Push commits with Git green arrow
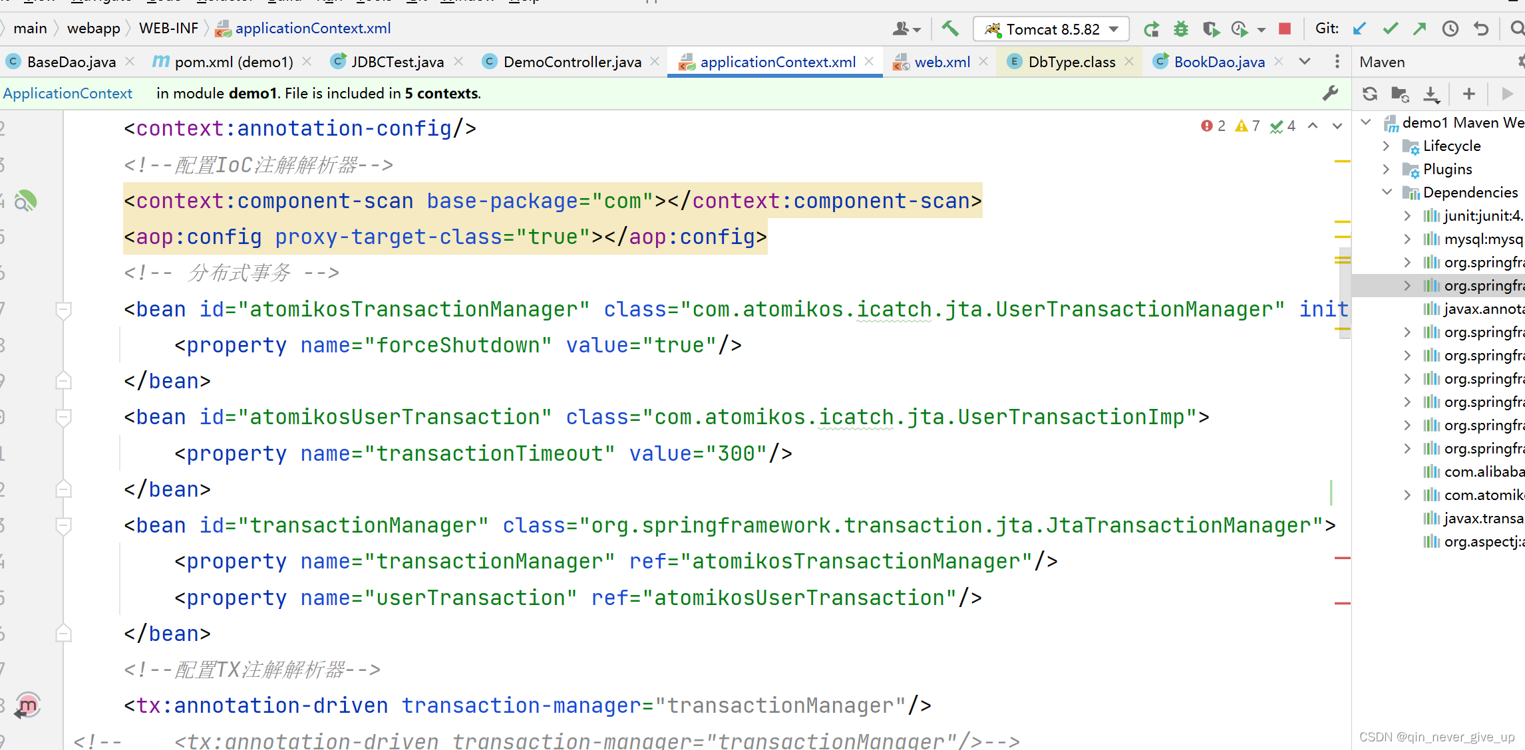The image size is (1525, 750). [x=1420, y=29]
